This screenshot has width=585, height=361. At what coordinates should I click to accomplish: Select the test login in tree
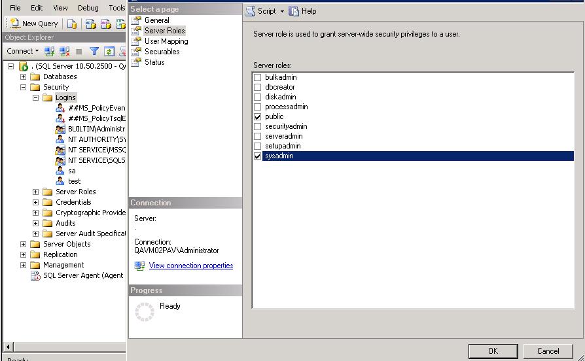74,181
